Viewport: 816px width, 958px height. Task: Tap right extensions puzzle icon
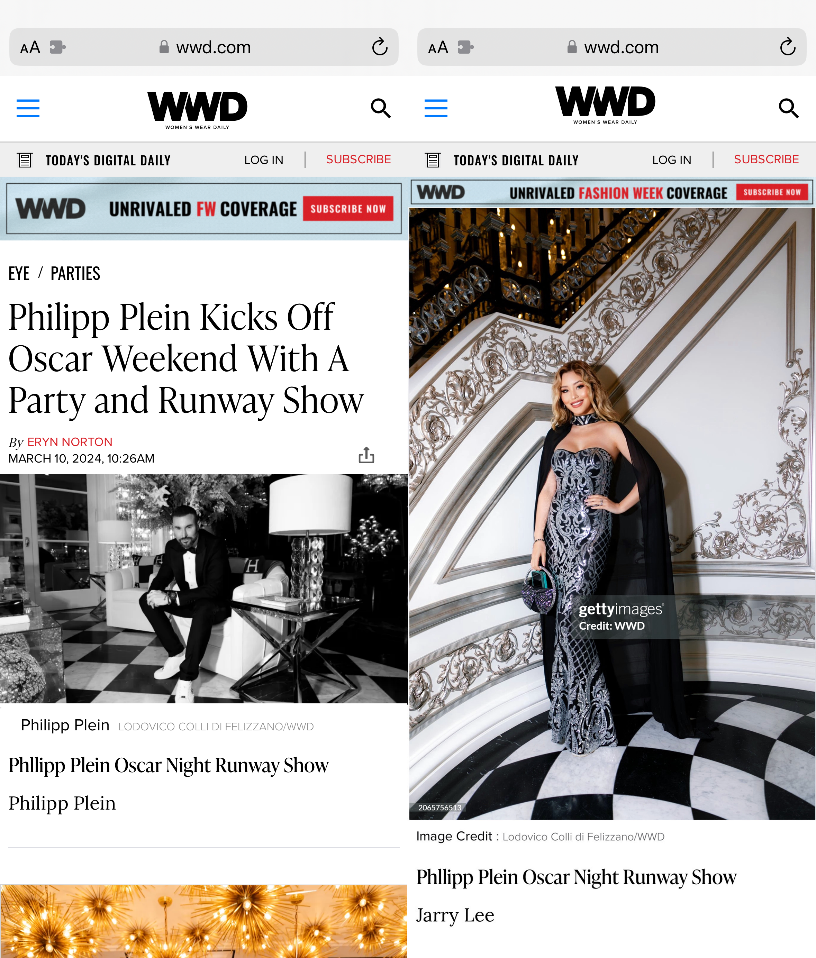tap(466, 47)
